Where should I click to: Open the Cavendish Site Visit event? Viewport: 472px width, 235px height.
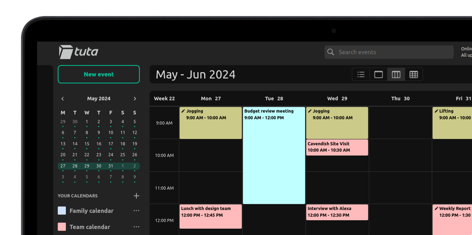click(337, 147)
